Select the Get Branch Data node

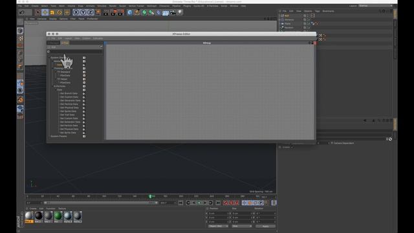tap(69, 93)
